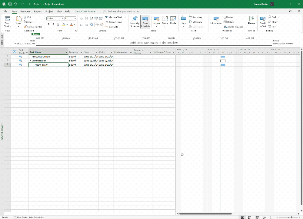Click the Respect Links icon
This screenshot has width=303, height=219.
tap(106, 22)
